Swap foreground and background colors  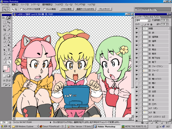tap(9, 66)
